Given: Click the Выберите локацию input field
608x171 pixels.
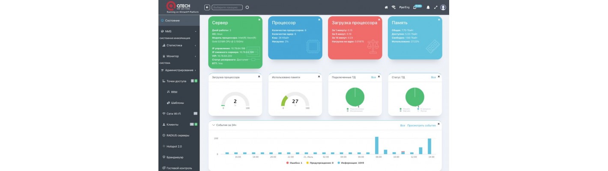Looking at the screenshot, I should (x=227, y=7).
